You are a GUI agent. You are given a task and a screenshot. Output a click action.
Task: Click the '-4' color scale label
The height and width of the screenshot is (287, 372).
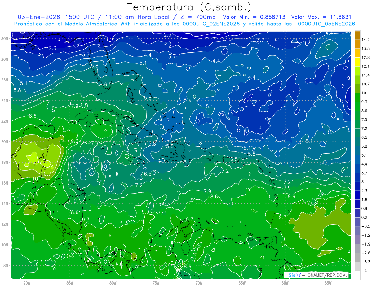tap(364, 271)
